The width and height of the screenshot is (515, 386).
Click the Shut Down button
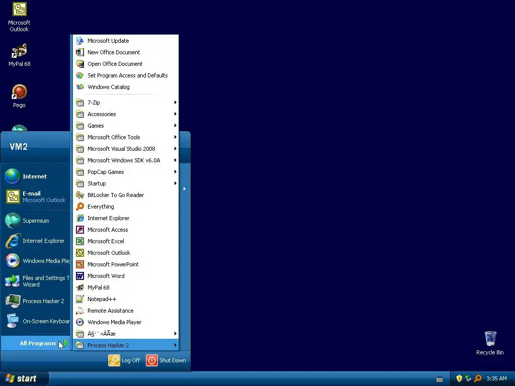point(166,360)
